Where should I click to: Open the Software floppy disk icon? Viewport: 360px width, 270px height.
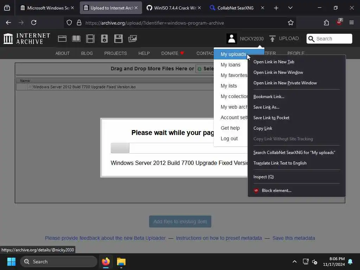(x=118, y=39)
